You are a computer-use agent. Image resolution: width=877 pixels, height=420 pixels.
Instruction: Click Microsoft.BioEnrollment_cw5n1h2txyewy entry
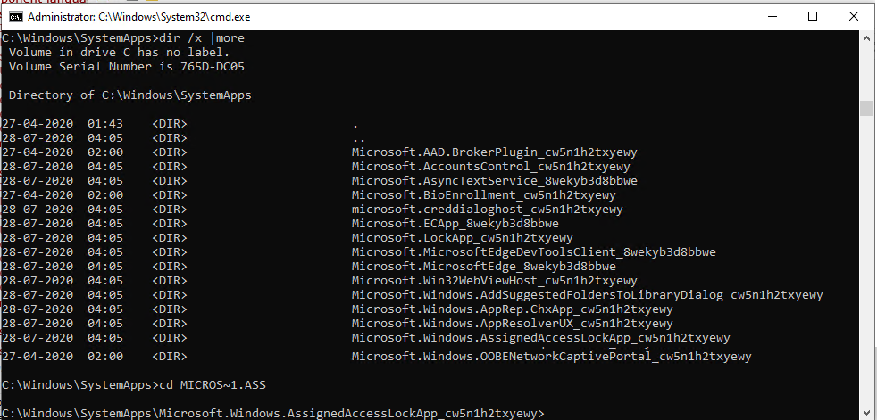pos(484,195)
